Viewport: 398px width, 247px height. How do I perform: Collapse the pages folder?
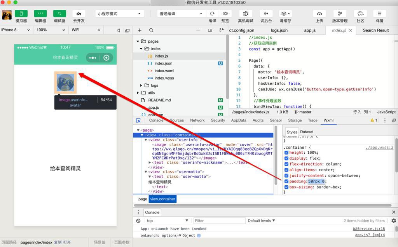click(138, 41)
